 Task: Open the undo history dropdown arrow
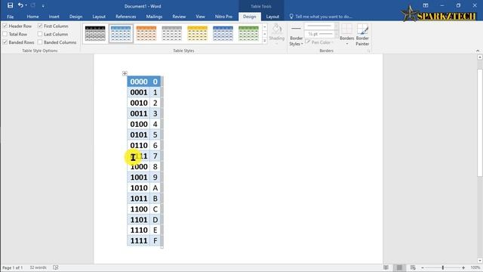(26, 5)
